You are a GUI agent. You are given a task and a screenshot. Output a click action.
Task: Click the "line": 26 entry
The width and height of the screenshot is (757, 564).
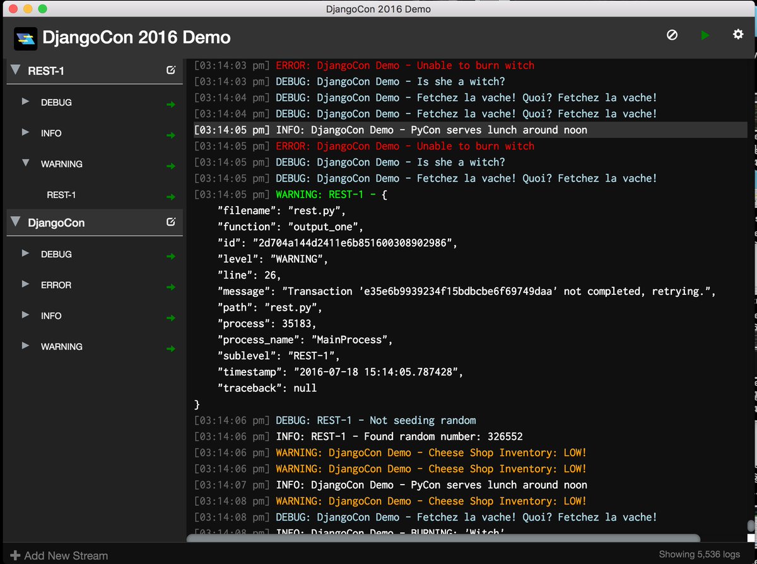pyautogui.click(x=249, y=275)
